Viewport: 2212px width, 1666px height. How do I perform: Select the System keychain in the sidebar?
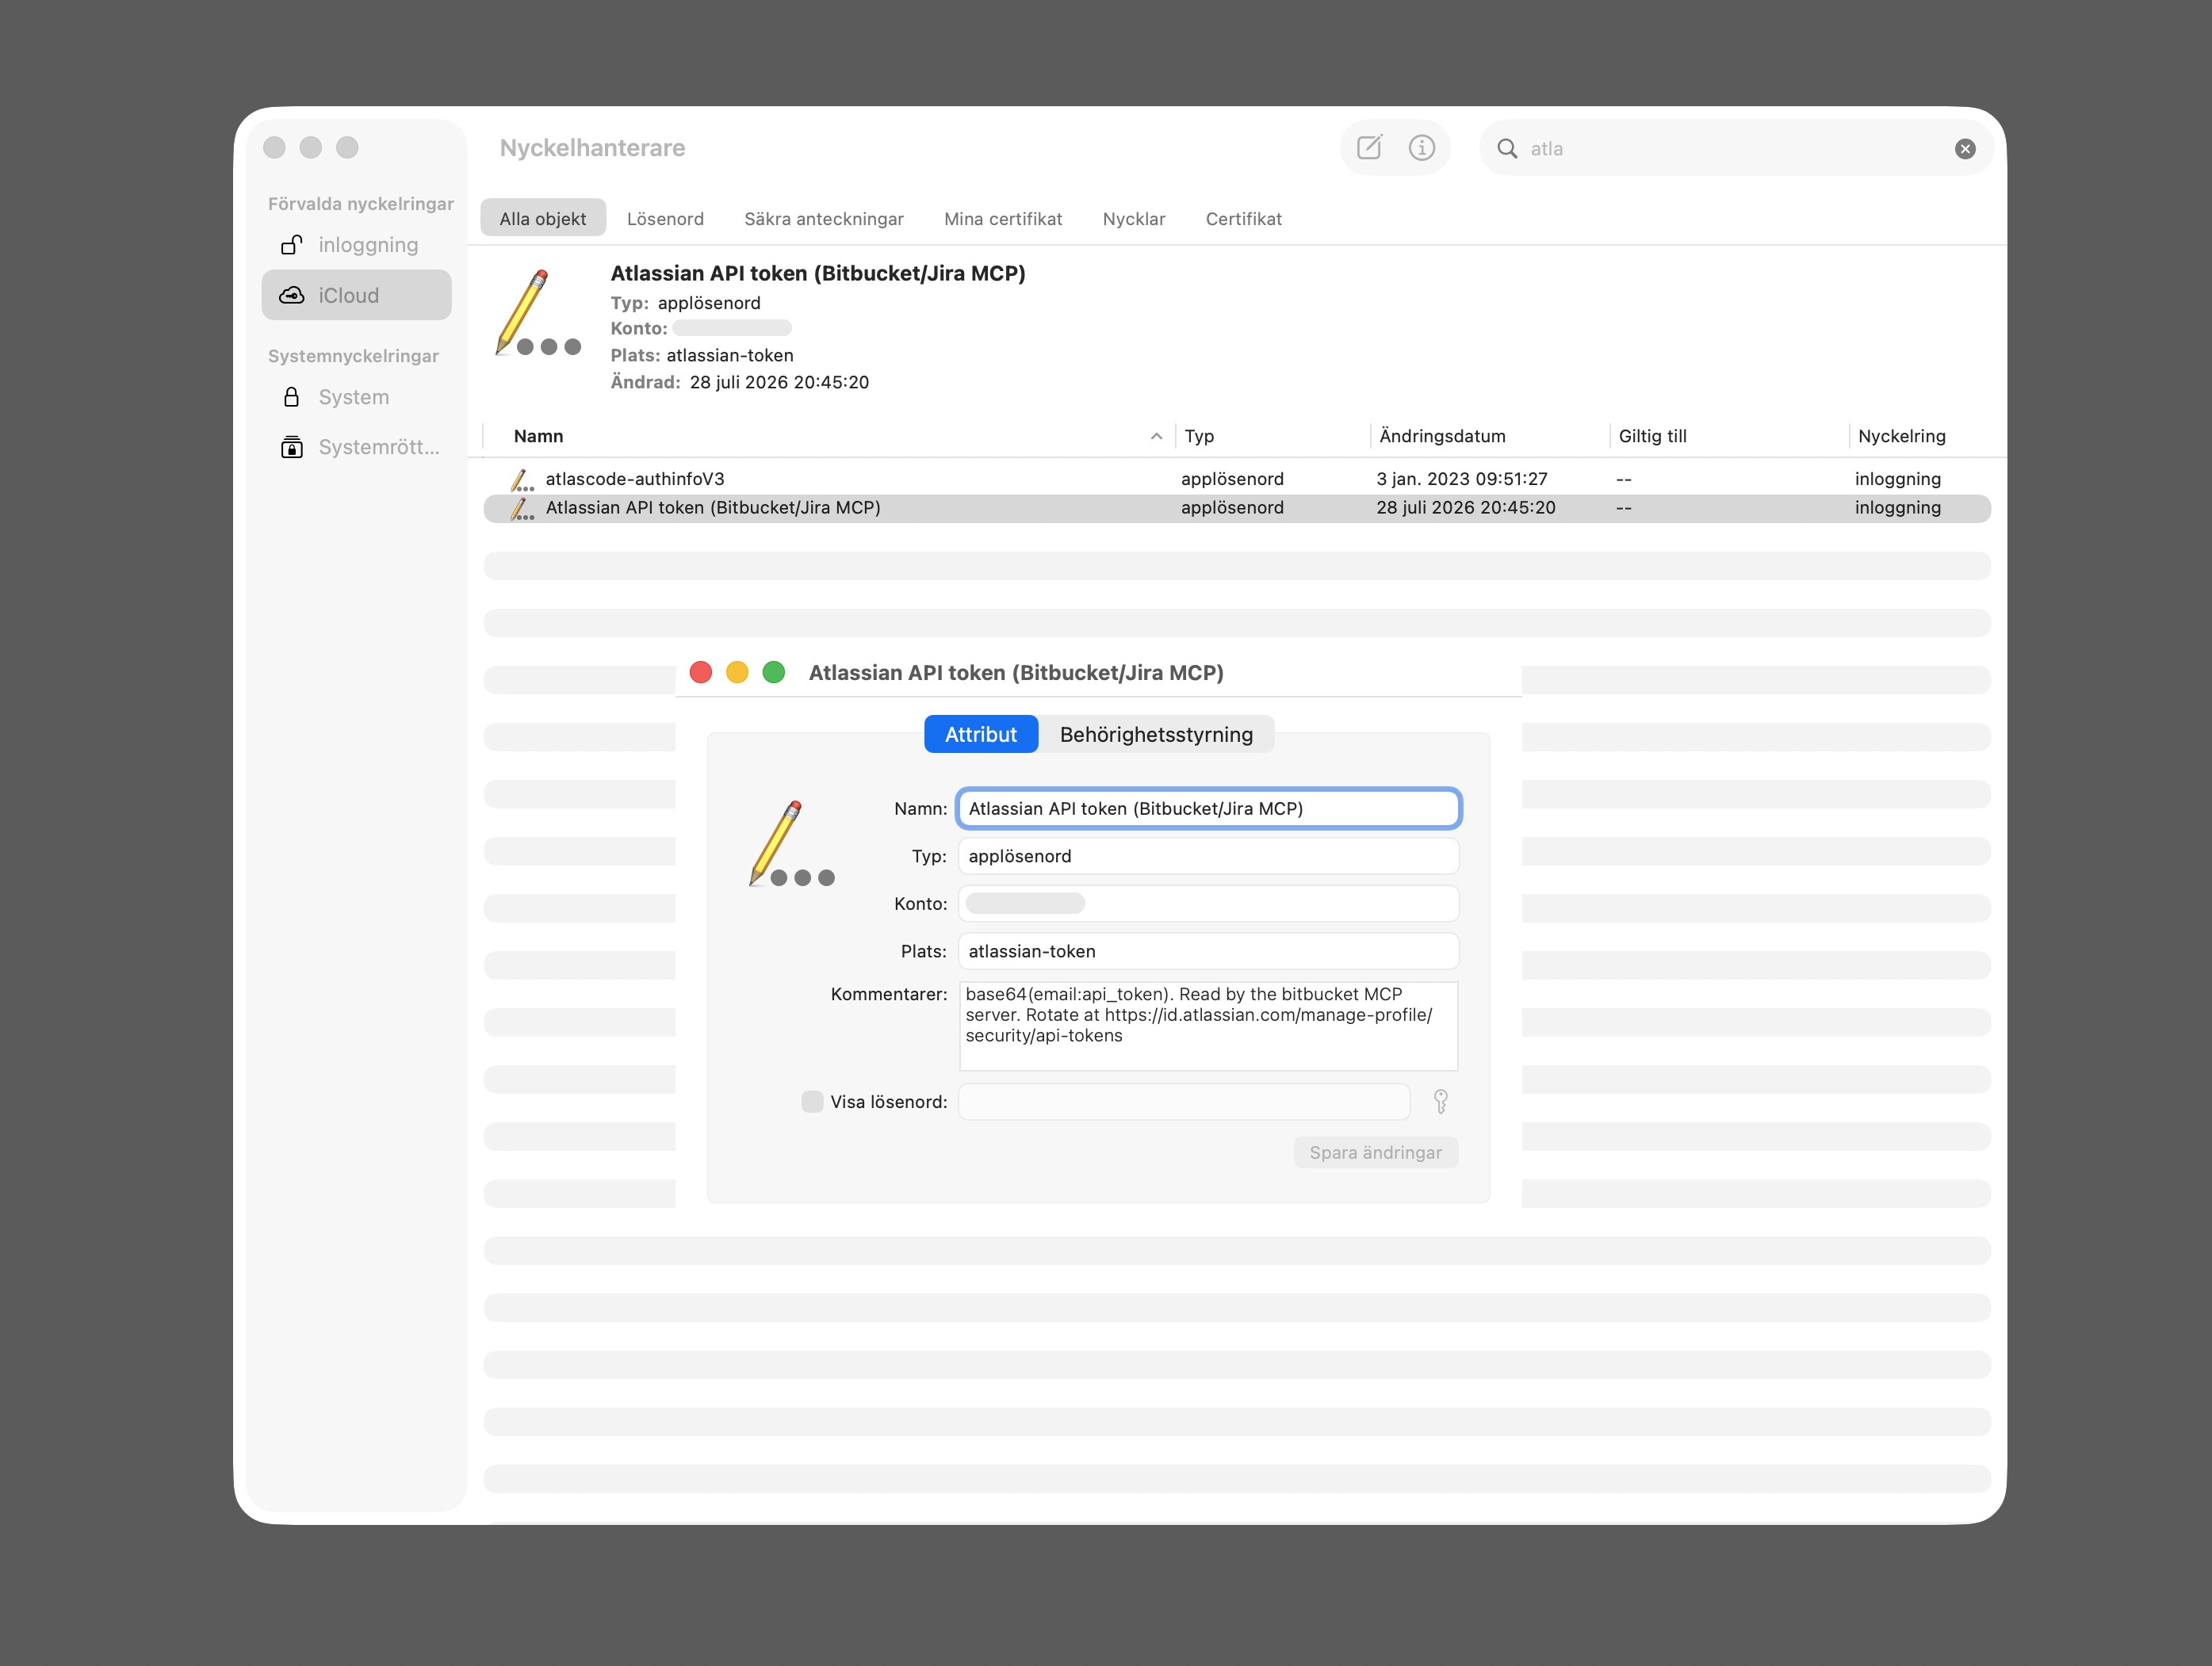[357, 398]
